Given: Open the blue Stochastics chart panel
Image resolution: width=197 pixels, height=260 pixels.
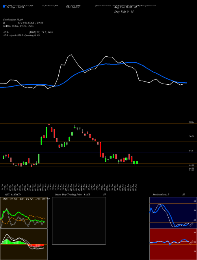Looking at the screenshot, I should click(x=173, y=213).
